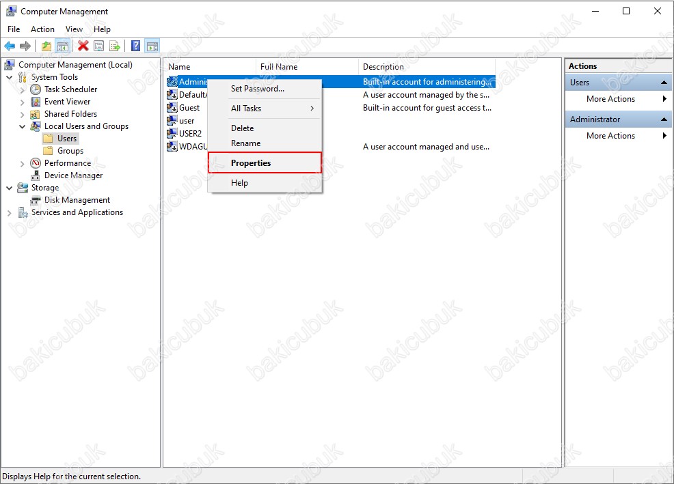Collapse the Users section in Actions pane
The height and width of the screenshot is (484, 674).
(664, 83)
